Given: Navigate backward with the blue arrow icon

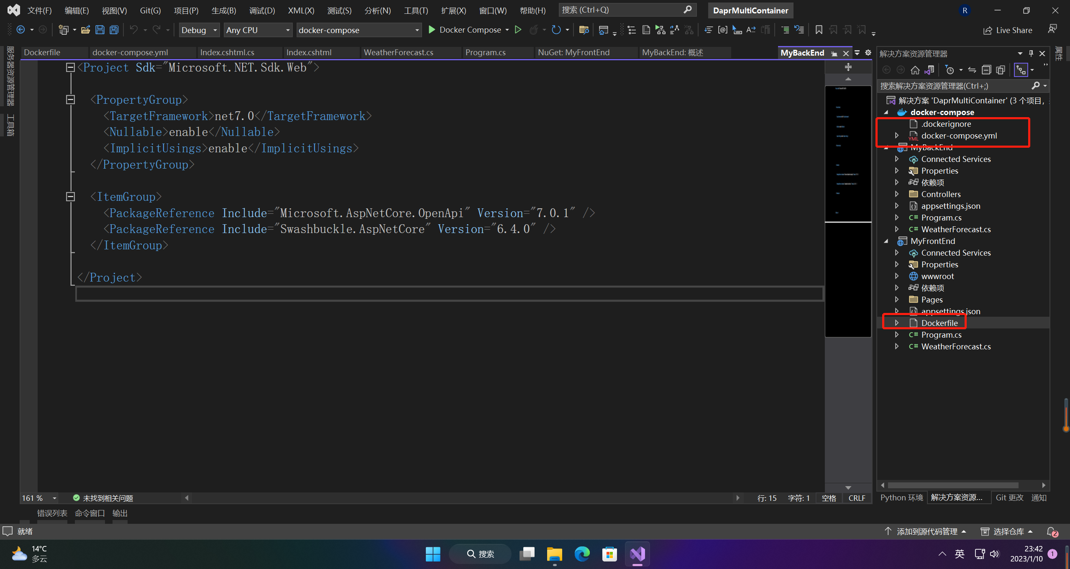Looking at the screenshot, I should tap(20, 30).
